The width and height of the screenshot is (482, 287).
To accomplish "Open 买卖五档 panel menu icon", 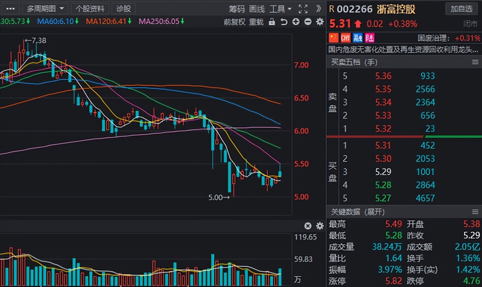I will [x=475, y=62].
